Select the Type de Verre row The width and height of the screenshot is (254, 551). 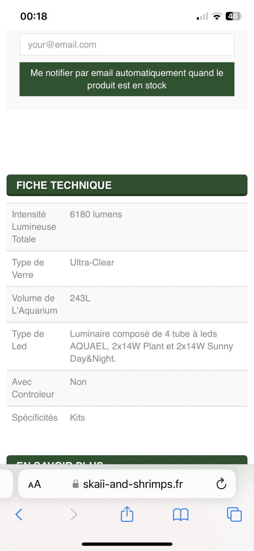click(127, 269)
